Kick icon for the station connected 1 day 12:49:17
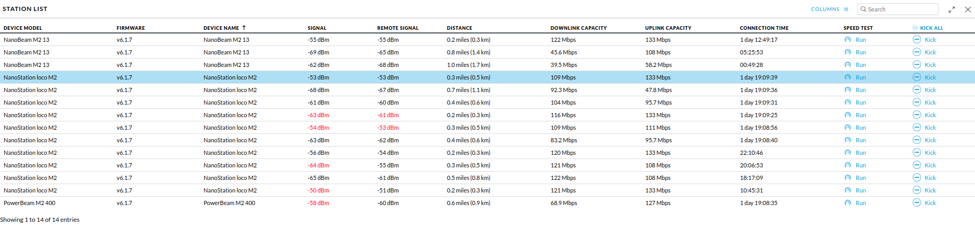975x238 pixels. click(917, 39)
